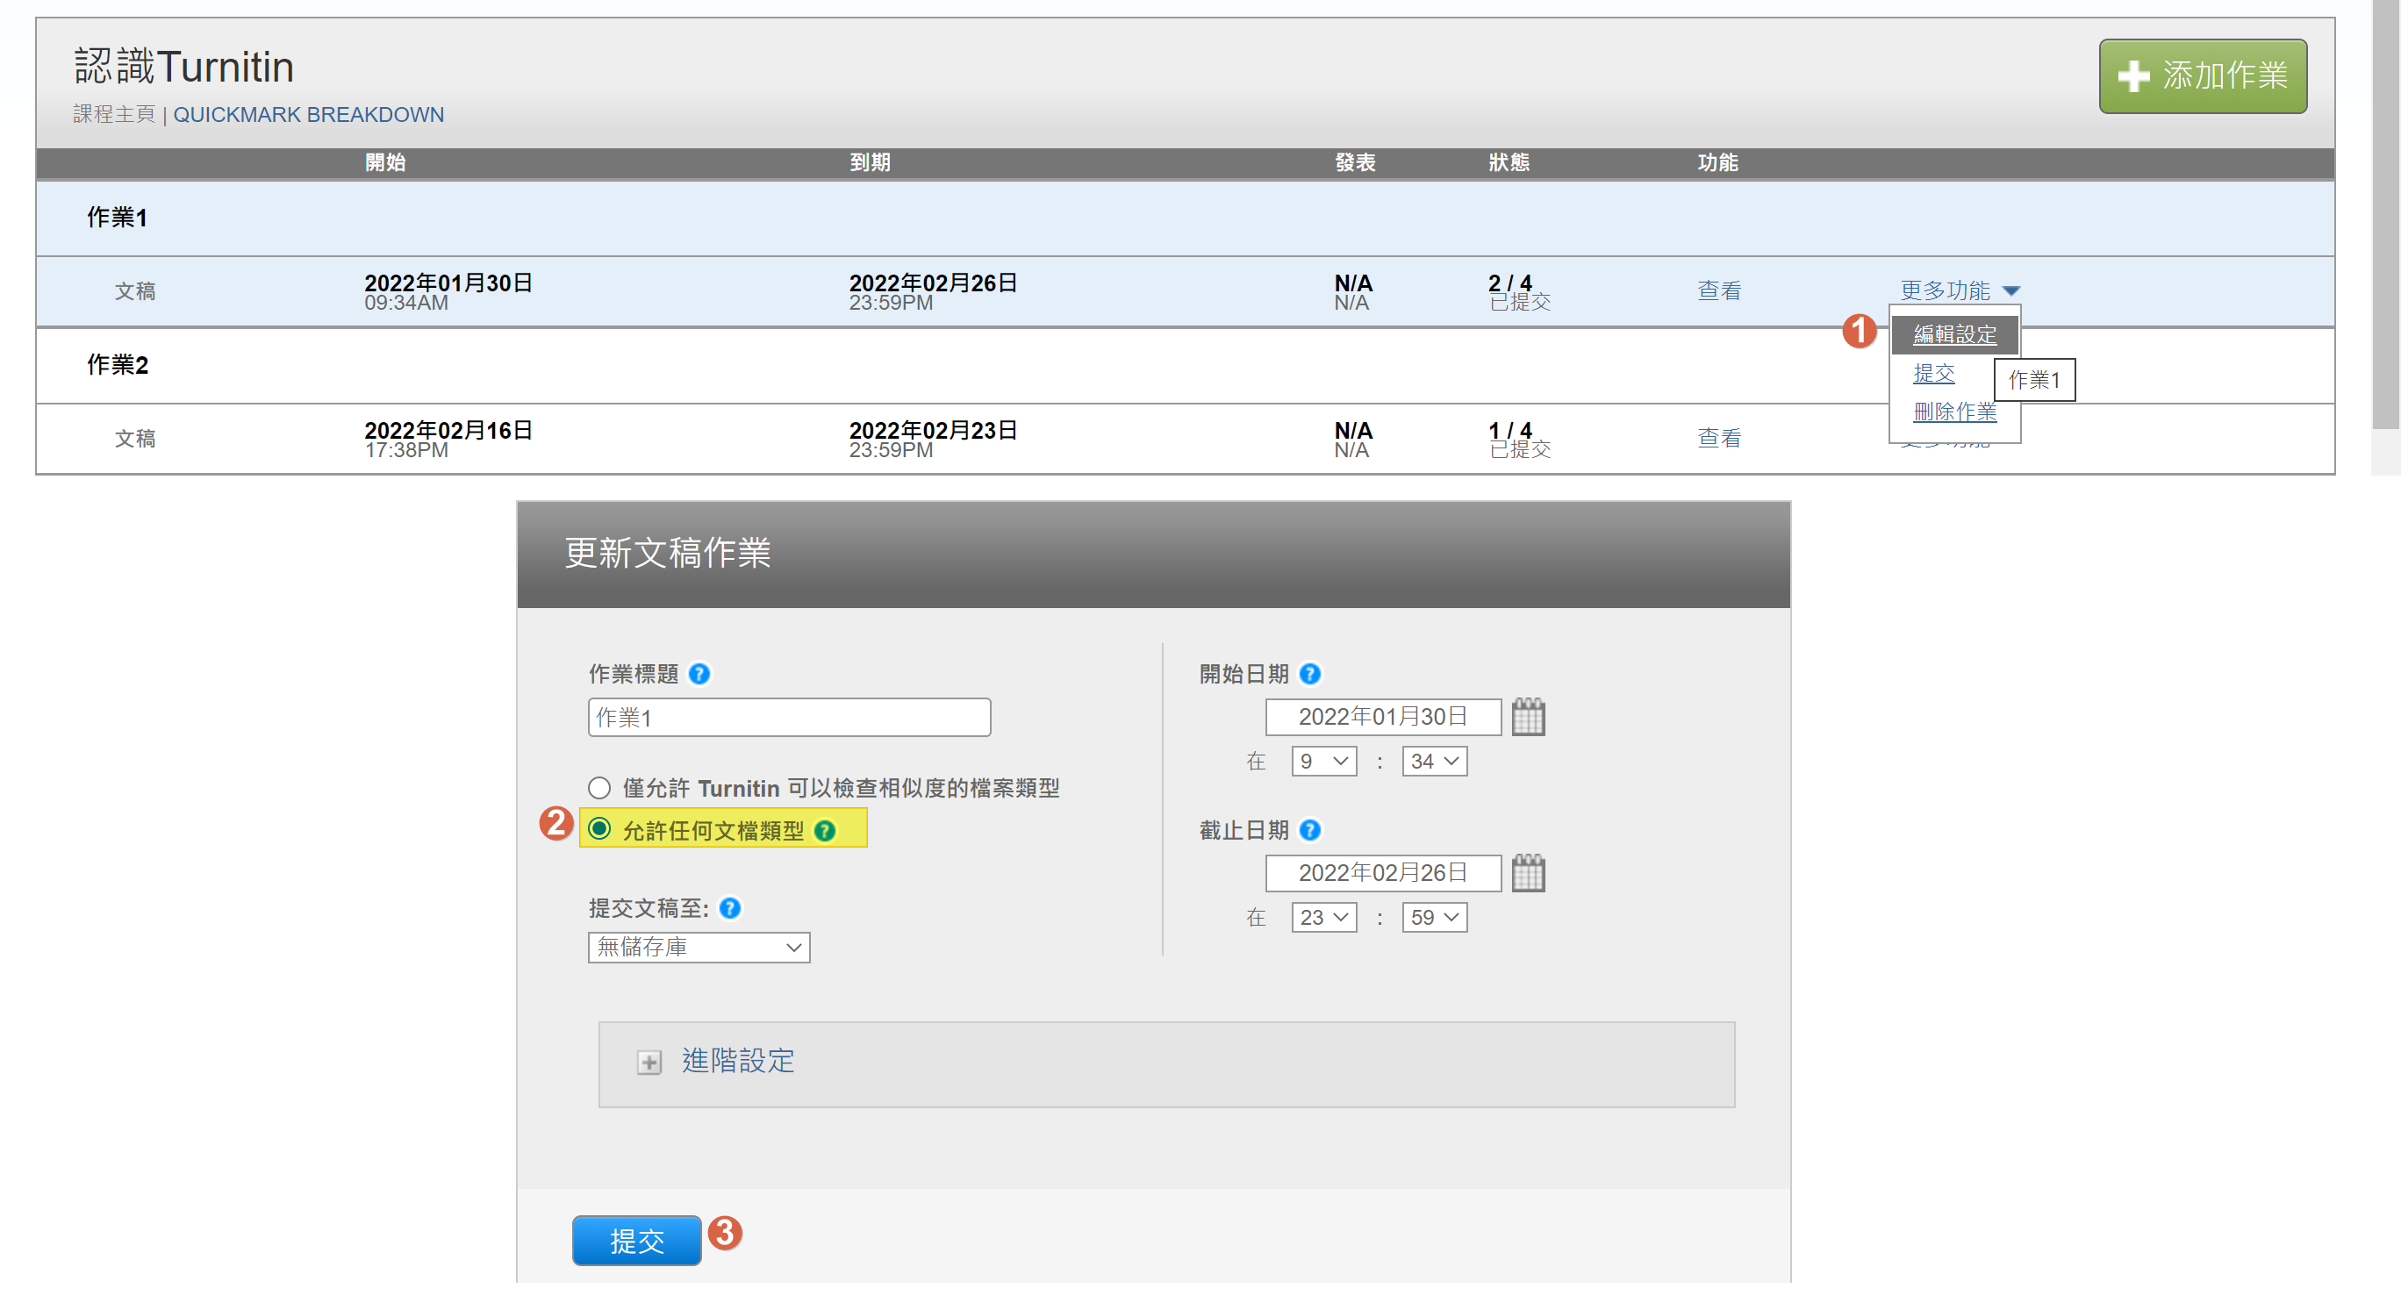Open the due minute dropdown showing 59
The height and width of the screenshot is (1310, 2401).
point(1435,918)
